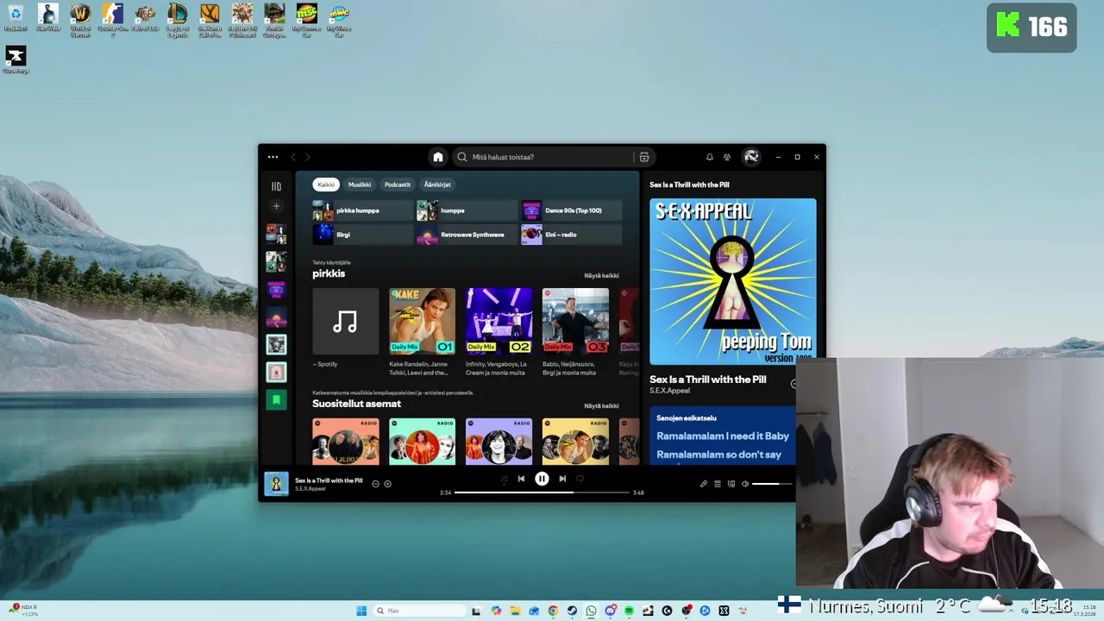Open Google Chrome from the taskbar
Viewport: 1104px width, 621px height.
tap(553, 611)
